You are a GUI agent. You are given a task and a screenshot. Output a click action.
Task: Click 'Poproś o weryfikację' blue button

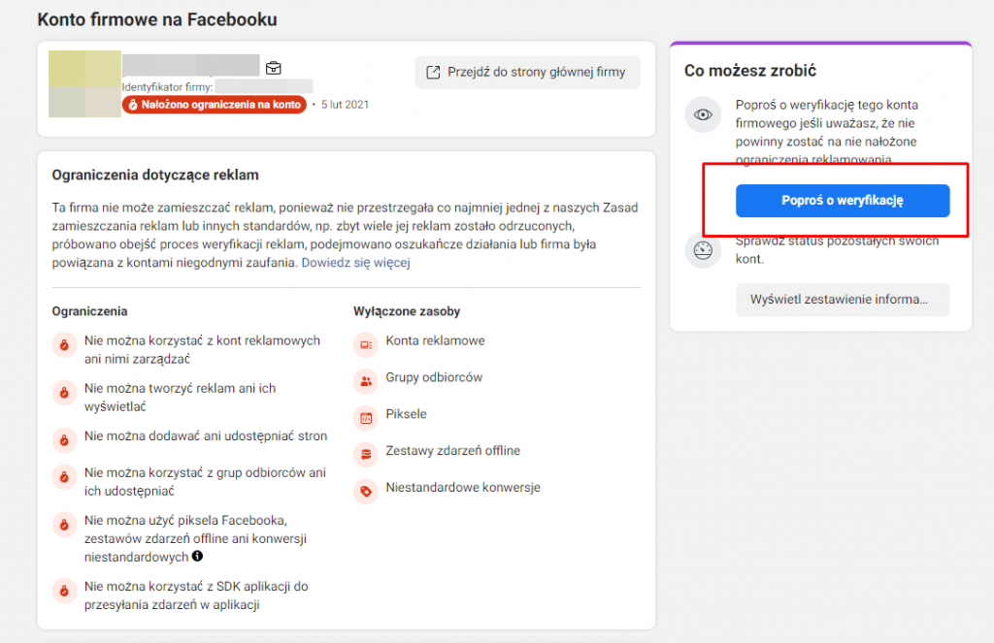pos(843,201)
